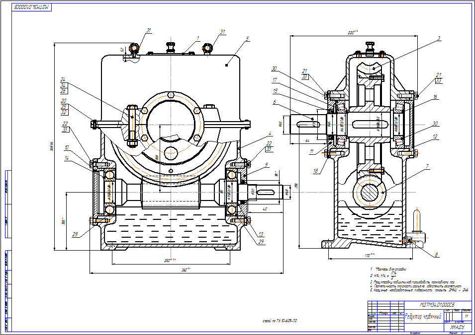The height and width of the screenshot is (335, 475).
Task: Click the 'Редуктор червячный' title text
Action: (423, 316)
